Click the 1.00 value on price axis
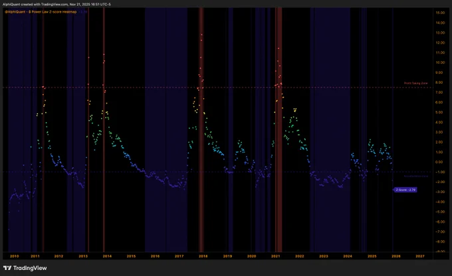Viewport: 452px width, 276px height. [x=440, y=152]
